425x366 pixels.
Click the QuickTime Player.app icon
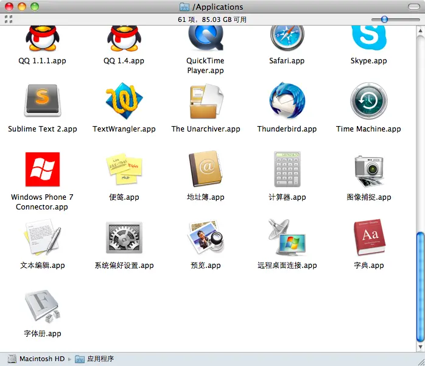206,38
